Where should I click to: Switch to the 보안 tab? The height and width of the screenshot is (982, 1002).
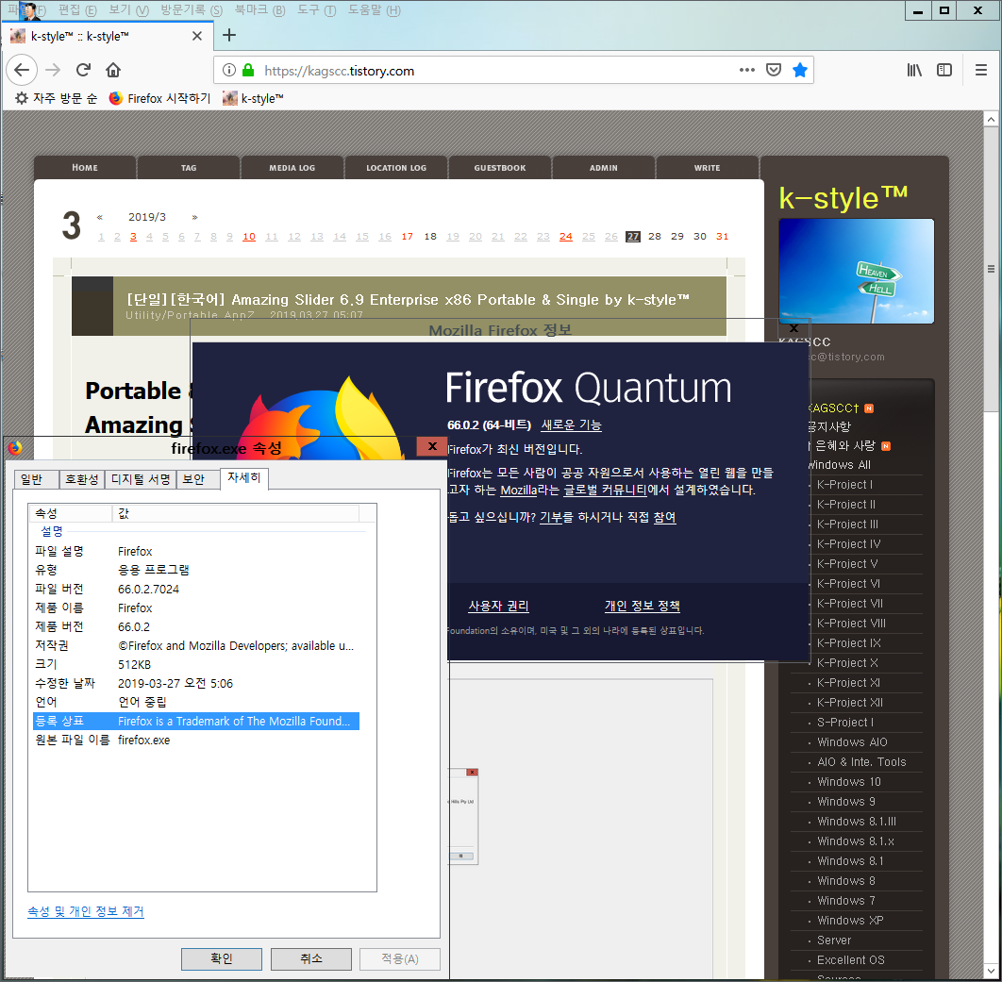point(197,479)
